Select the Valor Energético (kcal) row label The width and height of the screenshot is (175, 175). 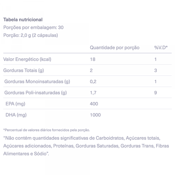coord(27,59)
